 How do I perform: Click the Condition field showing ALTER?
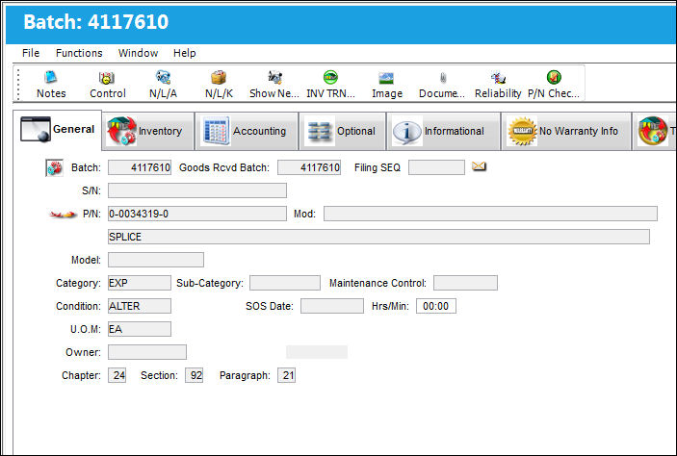(x=140, y=306)
